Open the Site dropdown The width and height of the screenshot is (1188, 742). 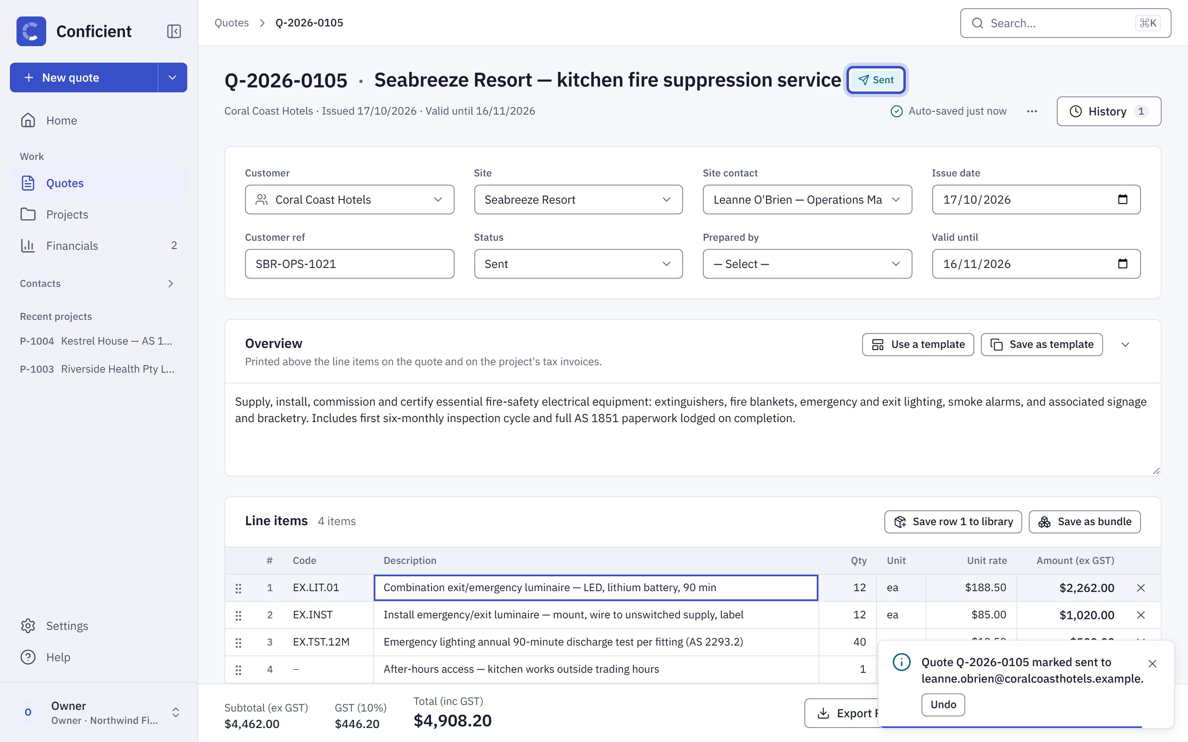[x=578, y=200]
